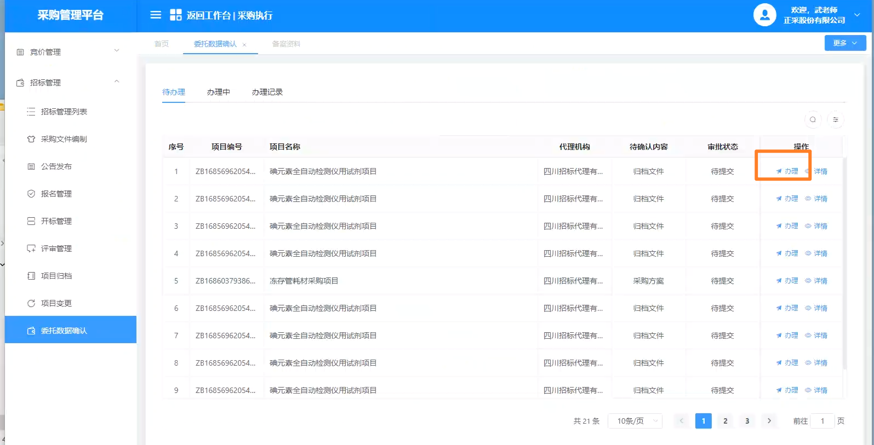The width and height of the screenshot is (874, 445).
Task: Click the user avatar icon
Action: pyautogui.click(x=764, y=15)
